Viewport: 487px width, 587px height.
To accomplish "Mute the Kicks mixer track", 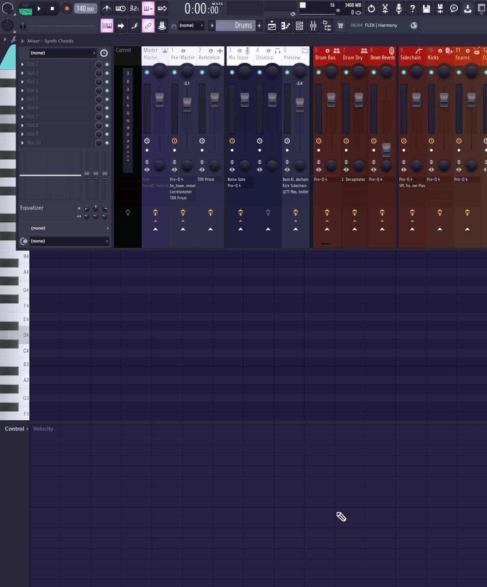I will pos(430,72).
